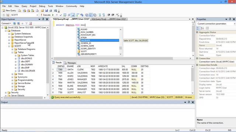Select the Programmability folder in the tree

[25, 80]
